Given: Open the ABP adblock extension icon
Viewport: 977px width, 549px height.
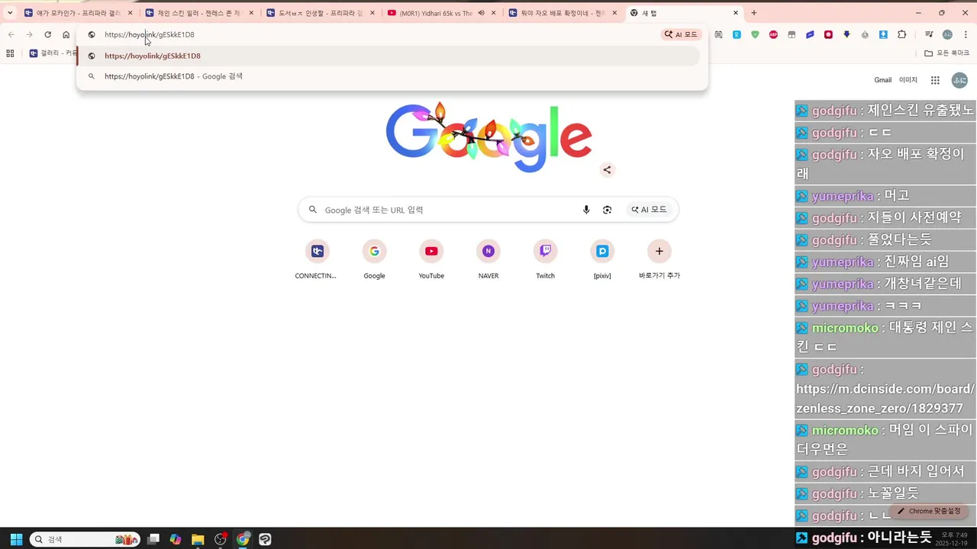Looking at the screenshot, I should [773, 34].
